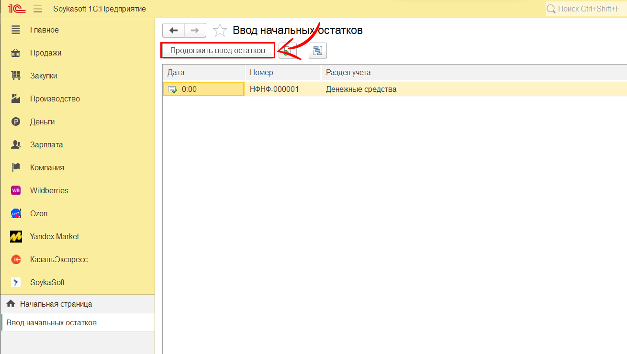
Task: Click the Wildberries WB icon
Action: (16, 190)
